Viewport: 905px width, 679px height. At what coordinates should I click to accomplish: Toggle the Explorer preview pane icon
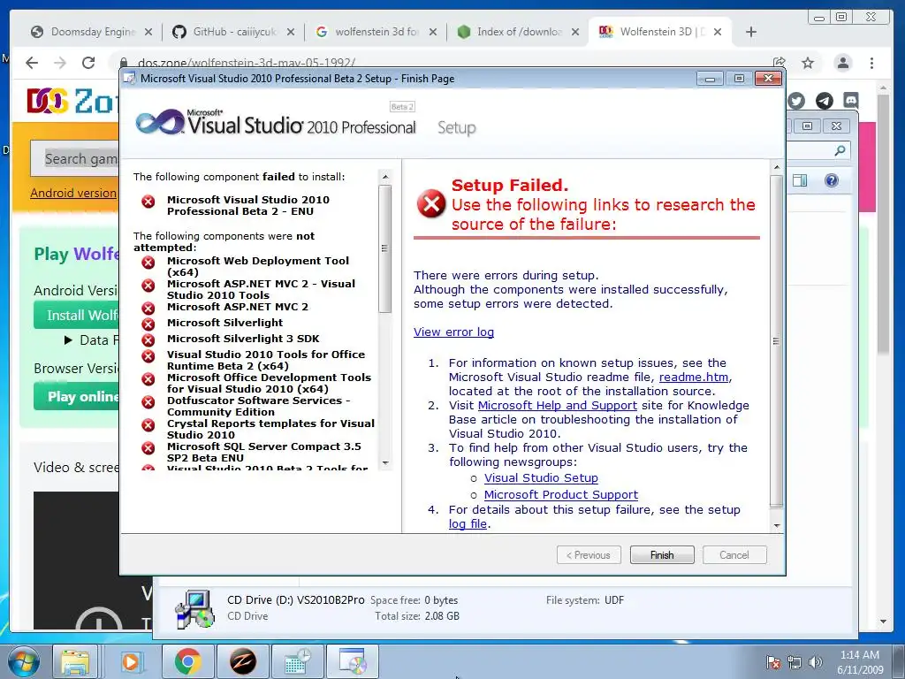click(x=800, y=180)
